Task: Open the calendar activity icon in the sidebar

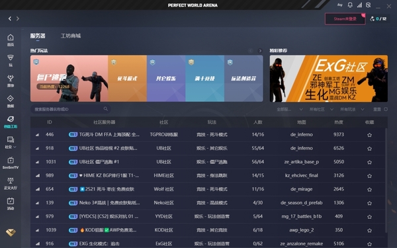Action: click(11, 204)
